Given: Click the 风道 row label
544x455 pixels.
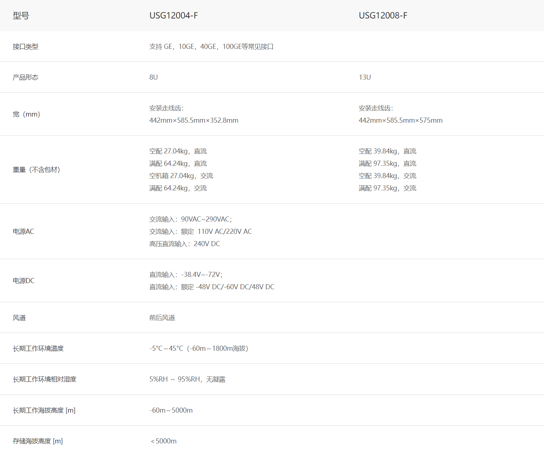Looking at the screenshot, I should [x=19, y=318].
